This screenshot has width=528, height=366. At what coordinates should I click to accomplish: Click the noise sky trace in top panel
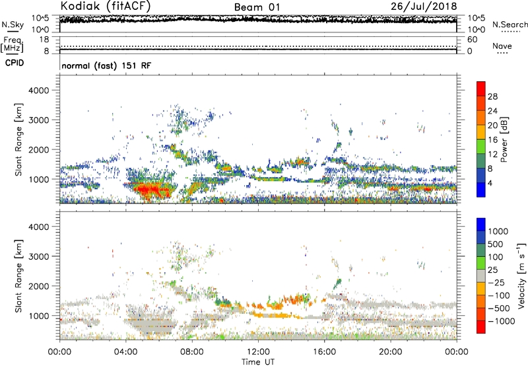(x=258, y=20)
